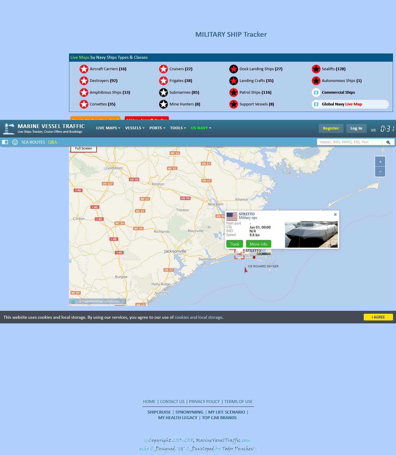Open the SYNONYMING footer link
The image size is (396, 455).
(x=189, y=412)
